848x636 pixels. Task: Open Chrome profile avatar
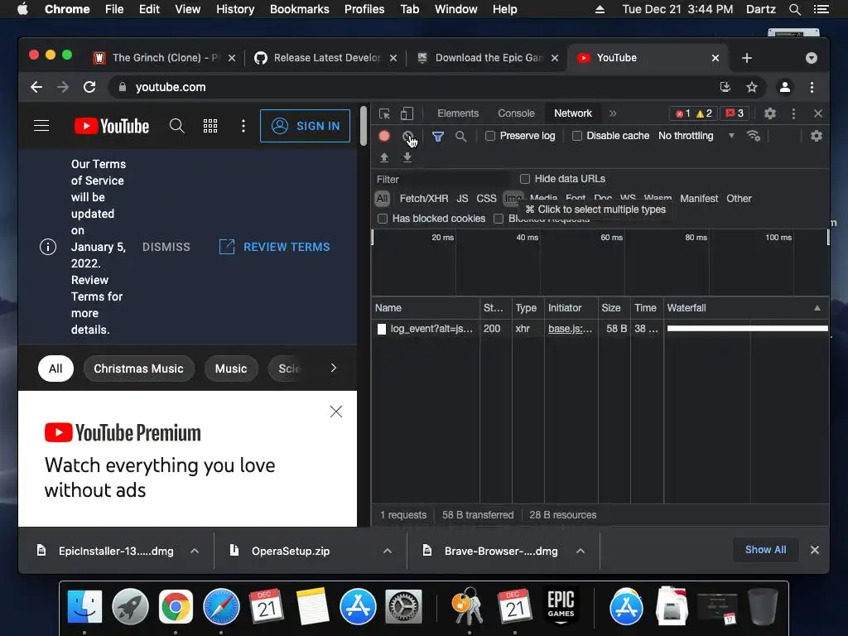pos(785,87)
